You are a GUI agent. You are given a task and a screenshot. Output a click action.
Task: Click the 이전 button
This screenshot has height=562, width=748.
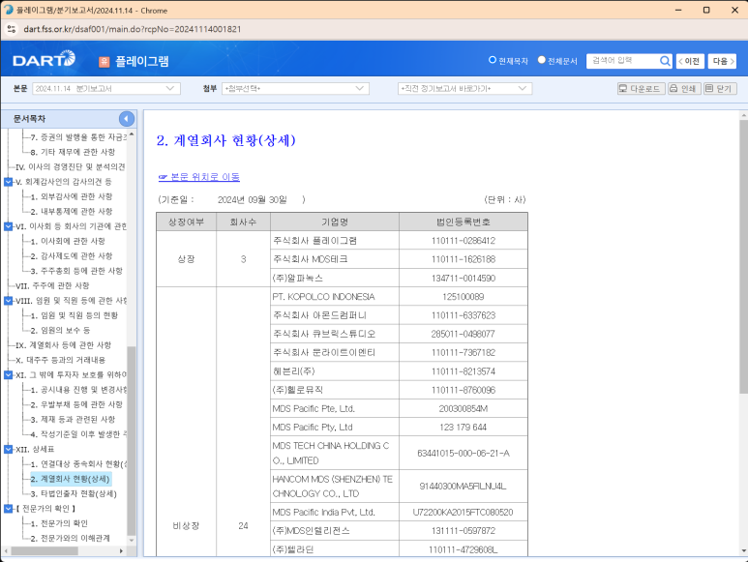(690, 61)
